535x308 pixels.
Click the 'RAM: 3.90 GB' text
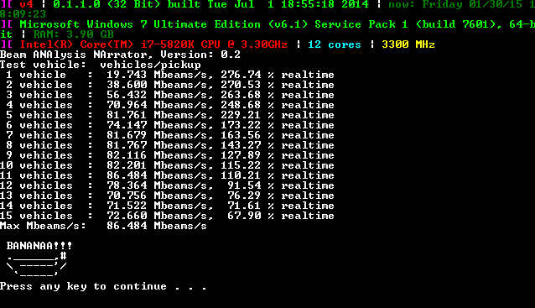(x=73, y=34)
